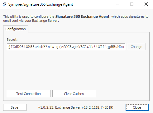Image resolution: width=153 pixels, height=113 pixels.
Task: Close window using title bar X
Action: point(146,4)
